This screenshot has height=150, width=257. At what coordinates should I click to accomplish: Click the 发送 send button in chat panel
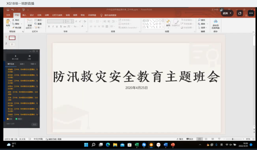[34, 124]
